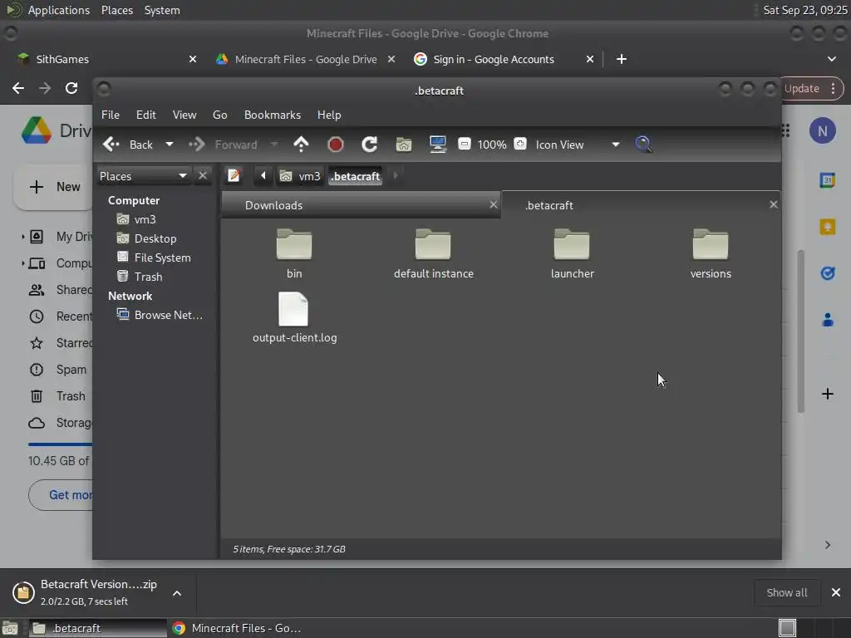Stop loading with the red stop icon
Image resolution: width=851 pixels, height=638 pixels.
tap(336, 145)
